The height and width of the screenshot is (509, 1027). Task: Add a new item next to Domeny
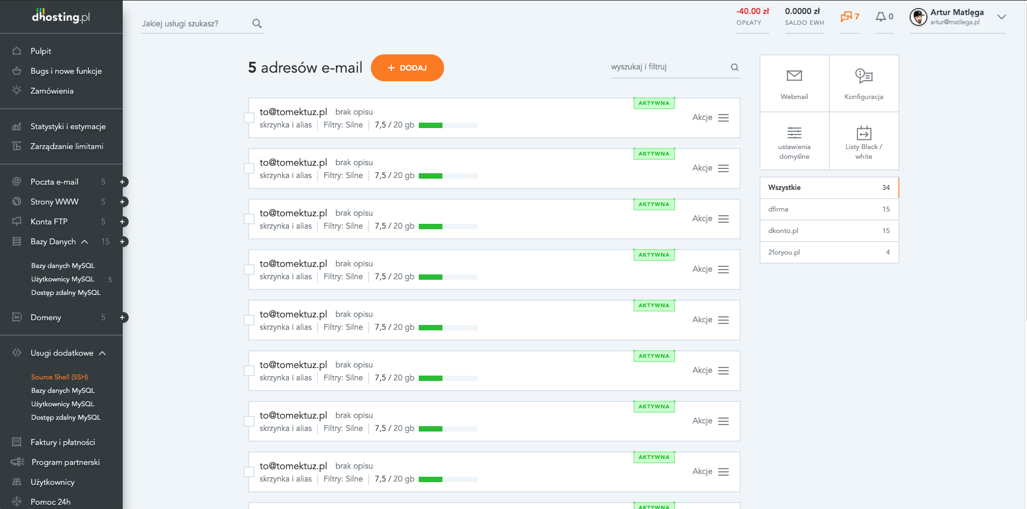[122, 317]
